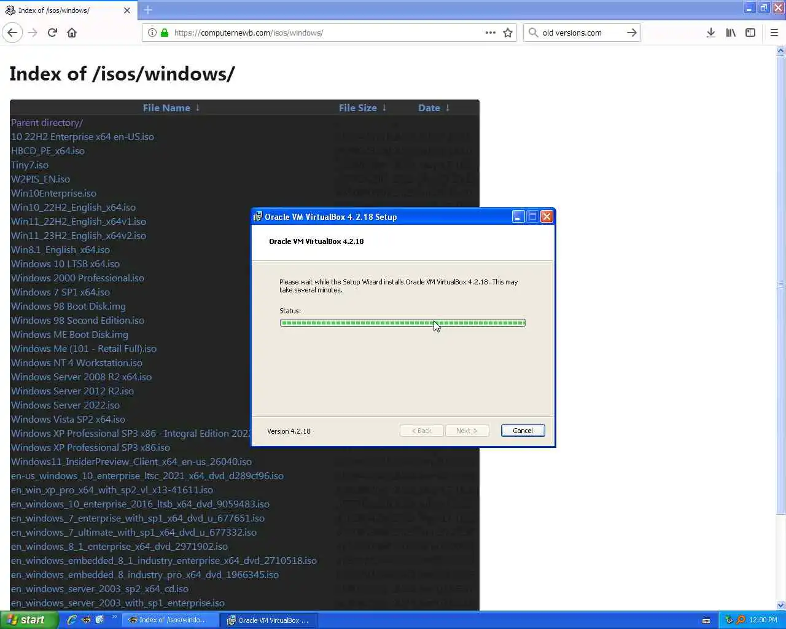Click the page scrollbar down arrow
The width and height of the screenshot is (786, 629).
coord(780,605)
